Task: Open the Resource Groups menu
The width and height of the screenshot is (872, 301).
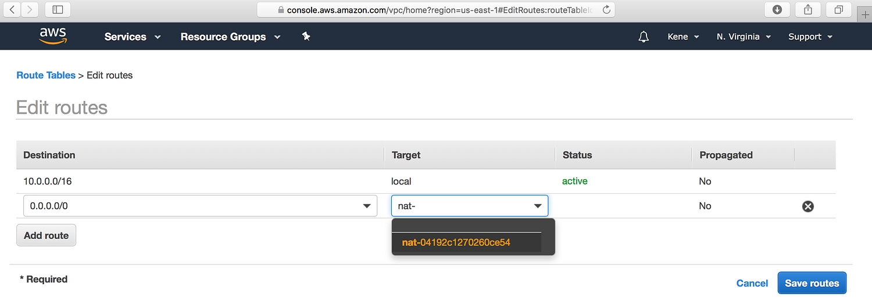Action: tap(230, 37)
